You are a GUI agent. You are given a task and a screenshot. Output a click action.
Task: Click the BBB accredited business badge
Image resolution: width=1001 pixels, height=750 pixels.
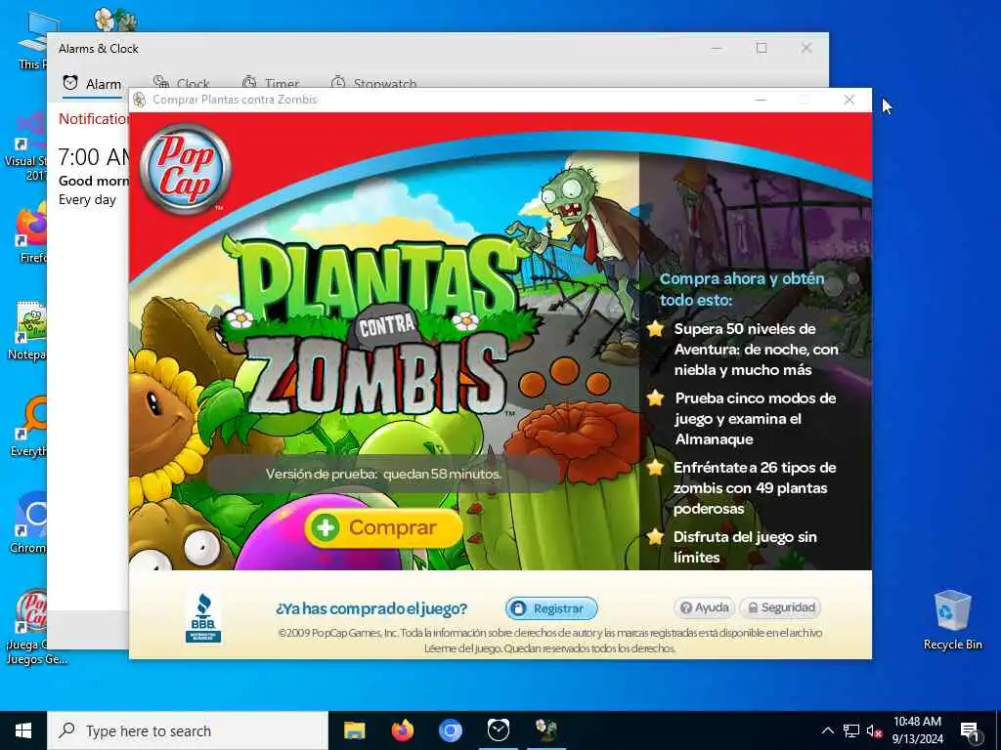[203, 618]
